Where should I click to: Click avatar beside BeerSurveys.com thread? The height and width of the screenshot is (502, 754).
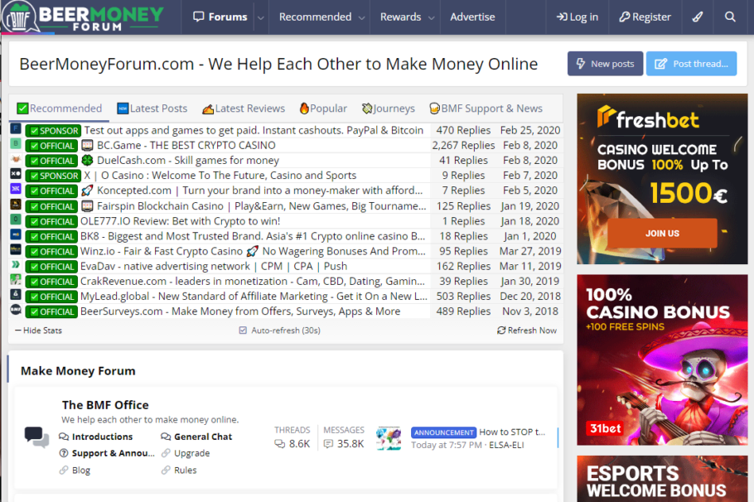16,309
